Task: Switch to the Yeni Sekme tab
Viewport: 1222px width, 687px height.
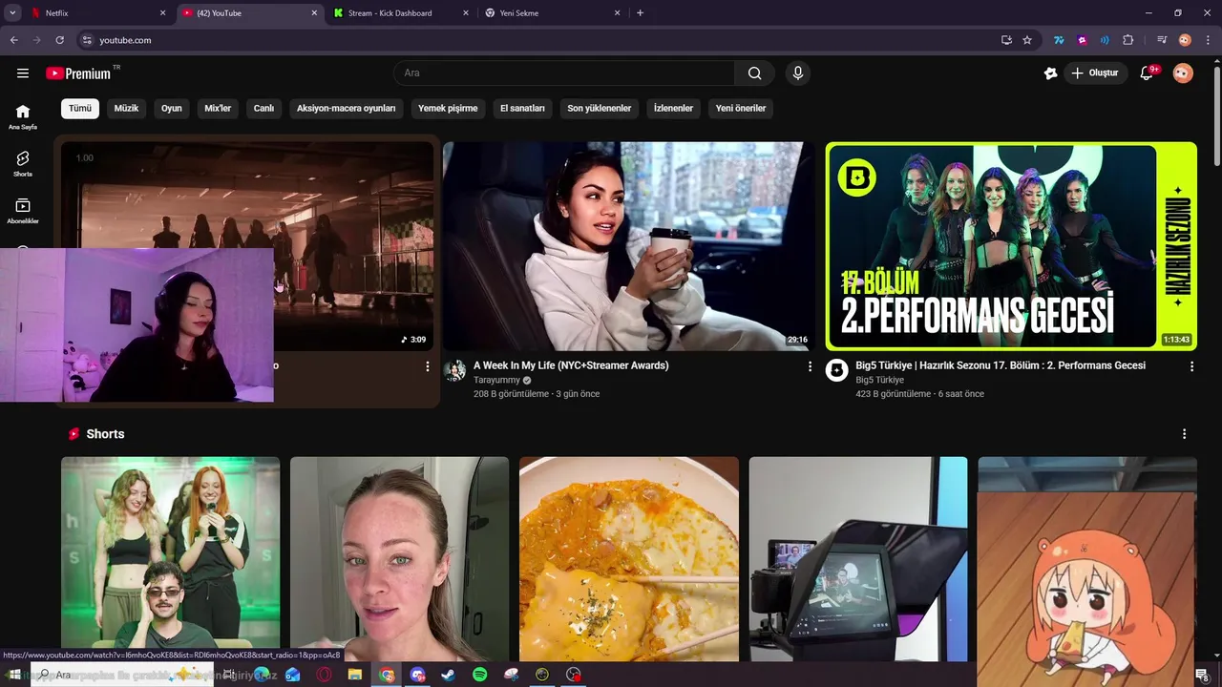Action: pyautogui.click(x=552, y=13)
